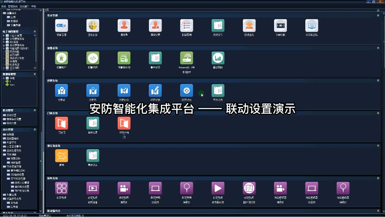Open 巡更计划 in the 巡更系统 section
This screenshot has height=217, width=385.
point(124,91)
